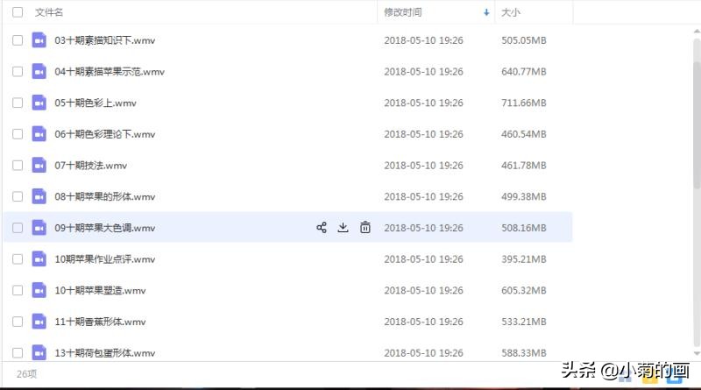Click size value 499.38MB

pyautogui.click(x=523, y=197)
